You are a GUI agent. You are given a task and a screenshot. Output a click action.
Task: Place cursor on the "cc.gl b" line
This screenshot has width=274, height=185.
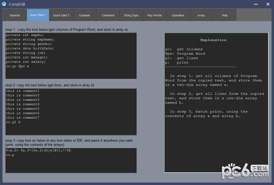tap(15, 122)
